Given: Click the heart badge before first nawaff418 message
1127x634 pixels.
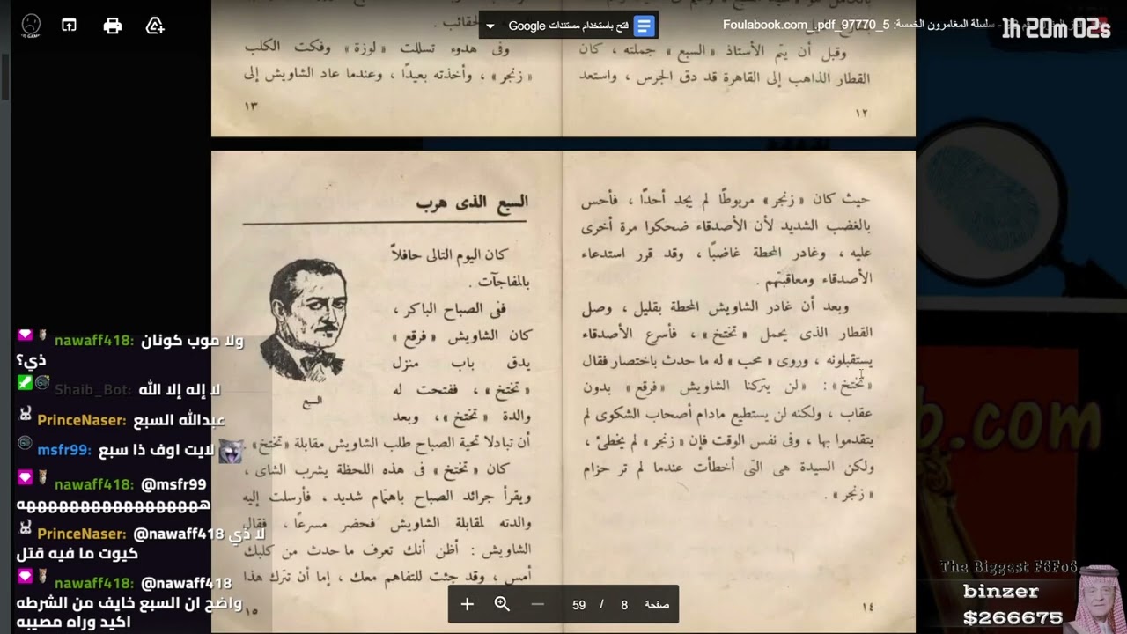Looking at the screenshot, I should pyautogui.click(x=25, y=335).
